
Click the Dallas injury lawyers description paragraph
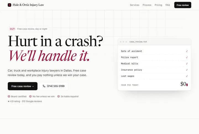47,73
